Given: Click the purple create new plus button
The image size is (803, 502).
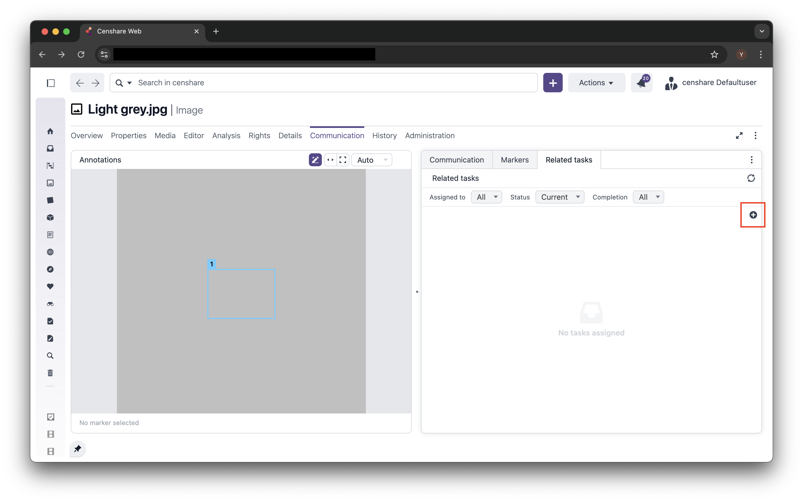Looking at the screenshot, I should coord(553,83).
